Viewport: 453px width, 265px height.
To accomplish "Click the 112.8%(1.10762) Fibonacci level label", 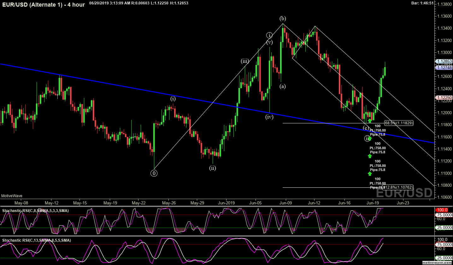I will [397, 187].
